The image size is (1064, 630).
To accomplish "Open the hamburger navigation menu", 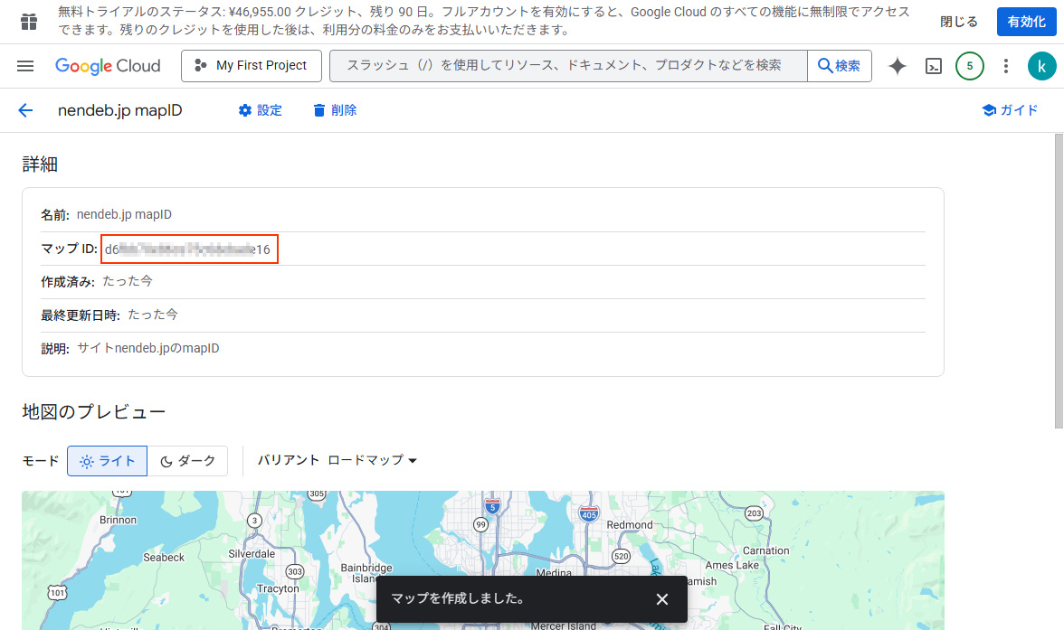I will (25, 66).
